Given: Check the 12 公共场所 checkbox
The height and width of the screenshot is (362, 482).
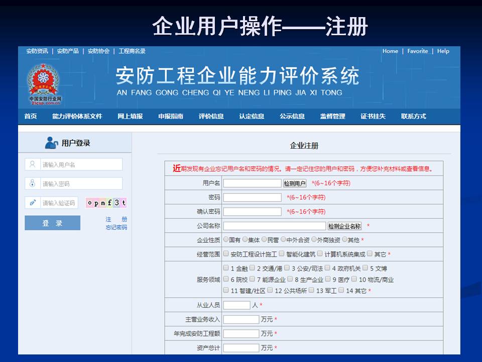Looking at the screenshot, I should pyautogui.click(x=270, y=290).
